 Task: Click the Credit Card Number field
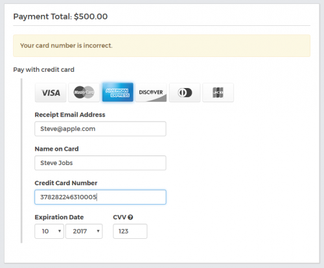click(x=100, y=197)
